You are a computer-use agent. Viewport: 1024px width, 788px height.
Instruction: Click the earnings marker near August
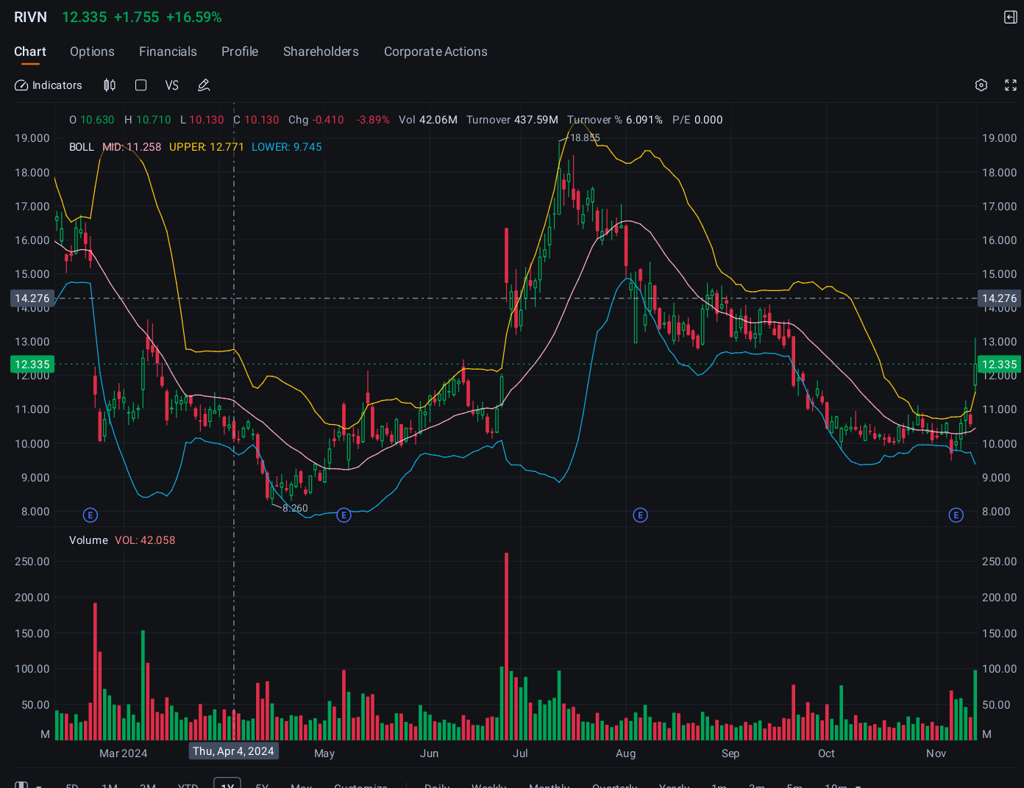tap(640, 515)
